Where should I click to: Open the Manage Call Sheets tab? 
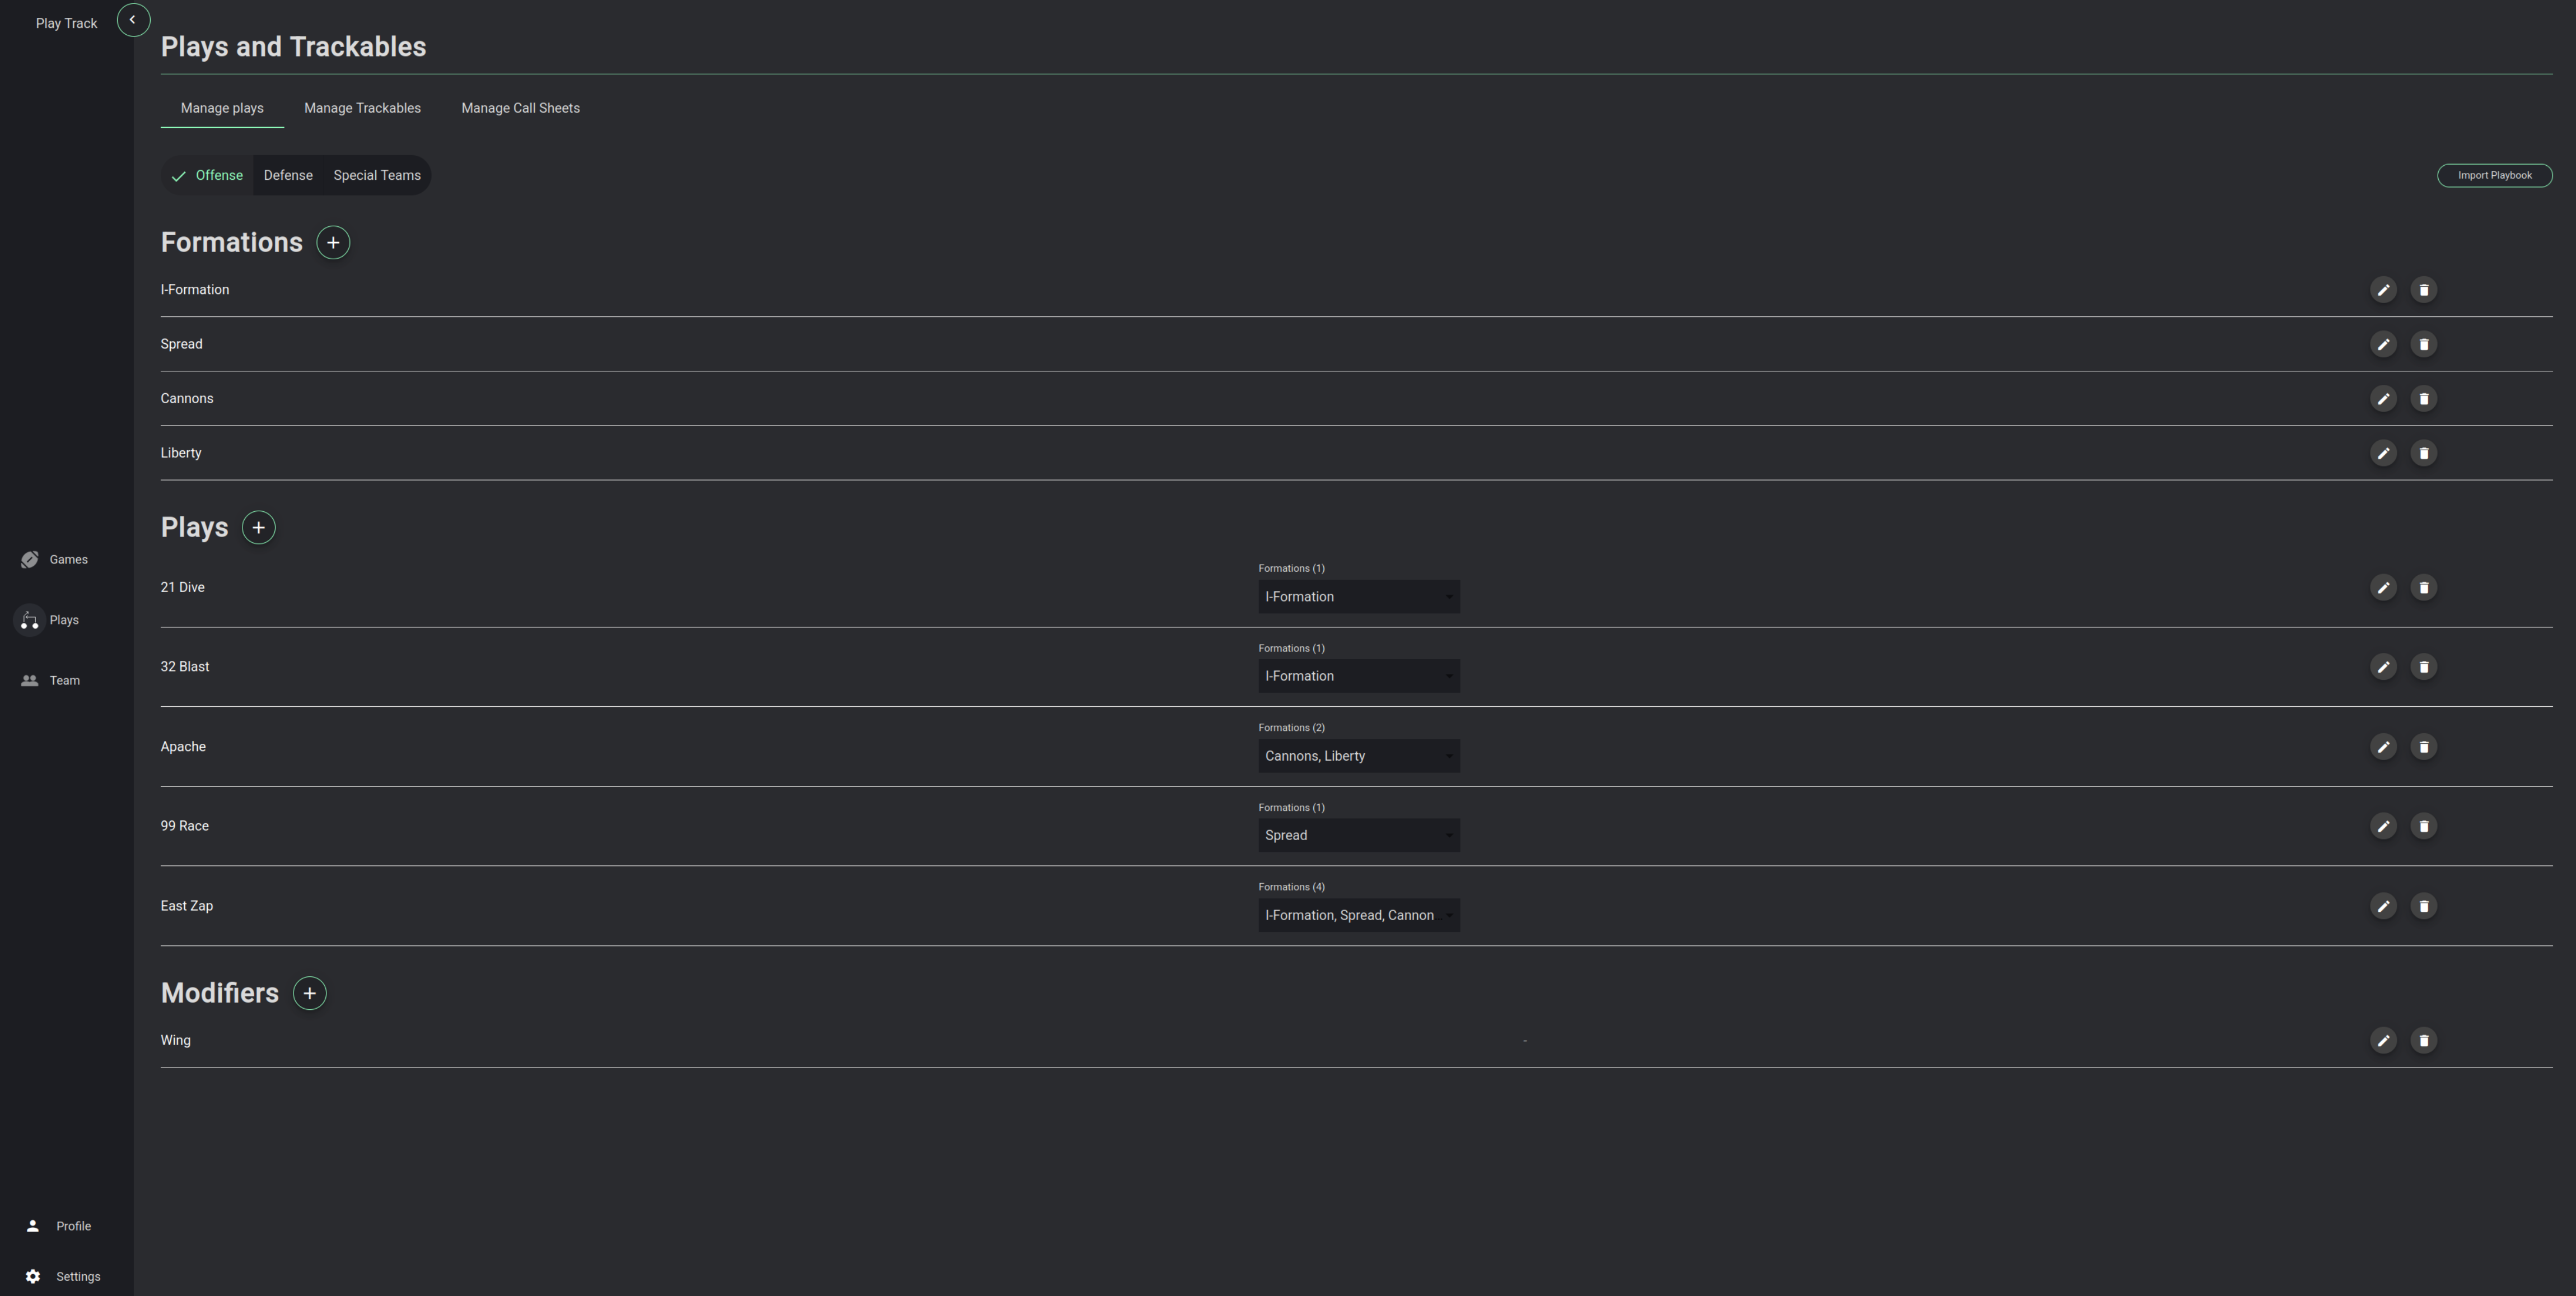click(x=520, y=108)
